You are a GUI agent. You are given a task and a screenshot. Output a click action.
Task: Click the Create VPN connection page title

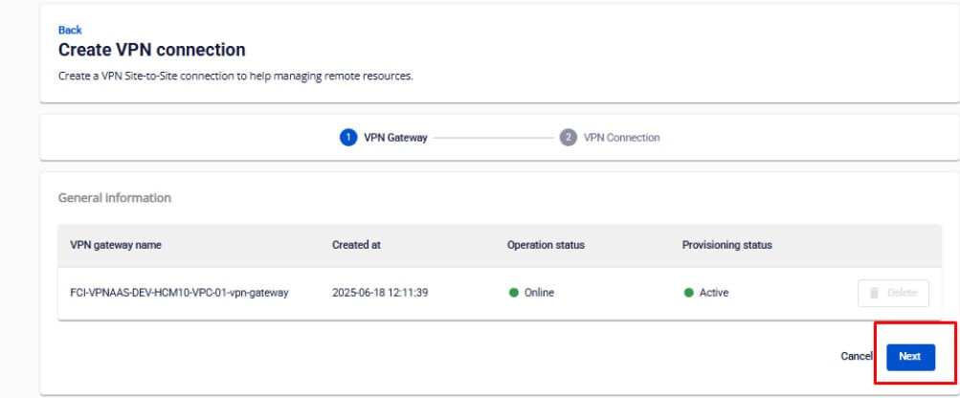[152, 50]
